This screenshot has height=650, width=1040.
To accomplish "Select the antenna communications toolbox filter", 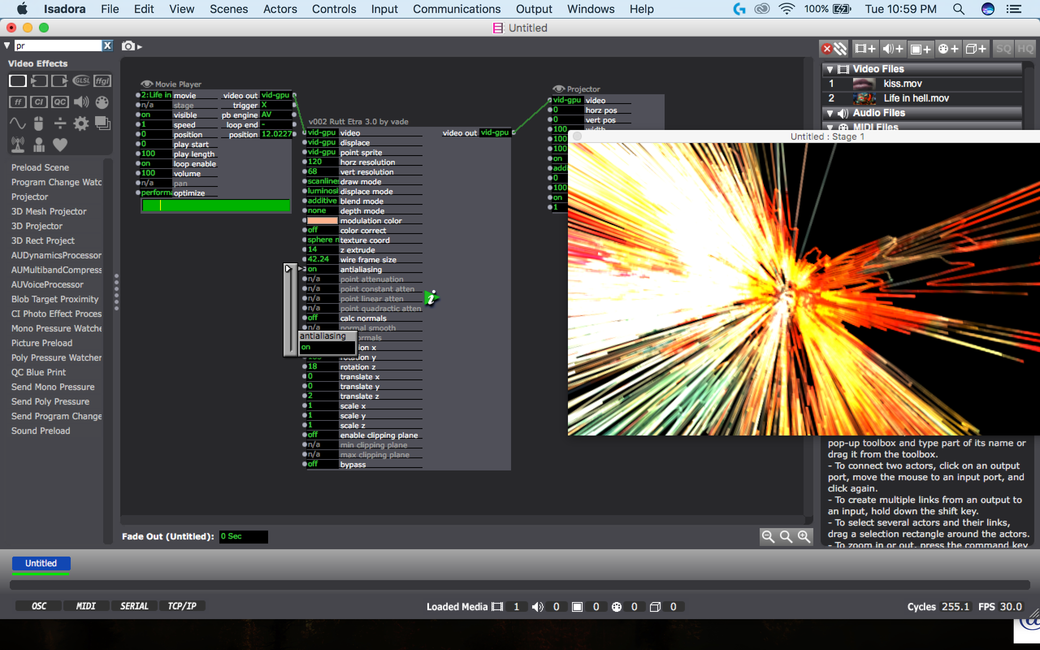I will click(17, 145).
